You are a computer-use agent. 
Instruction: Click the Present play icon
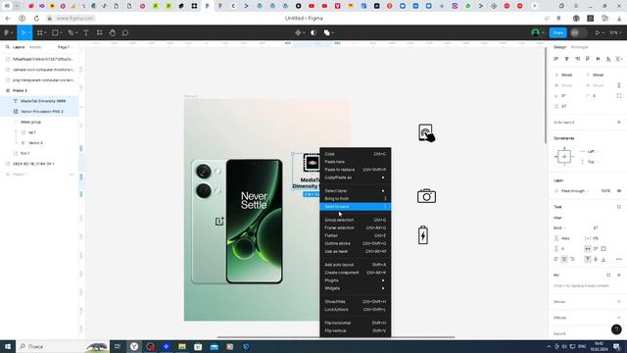pos(598,32)
